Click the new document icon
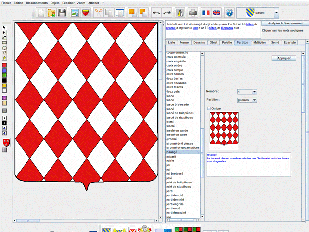This screenshot has width=309, height=232. (41, 12)
